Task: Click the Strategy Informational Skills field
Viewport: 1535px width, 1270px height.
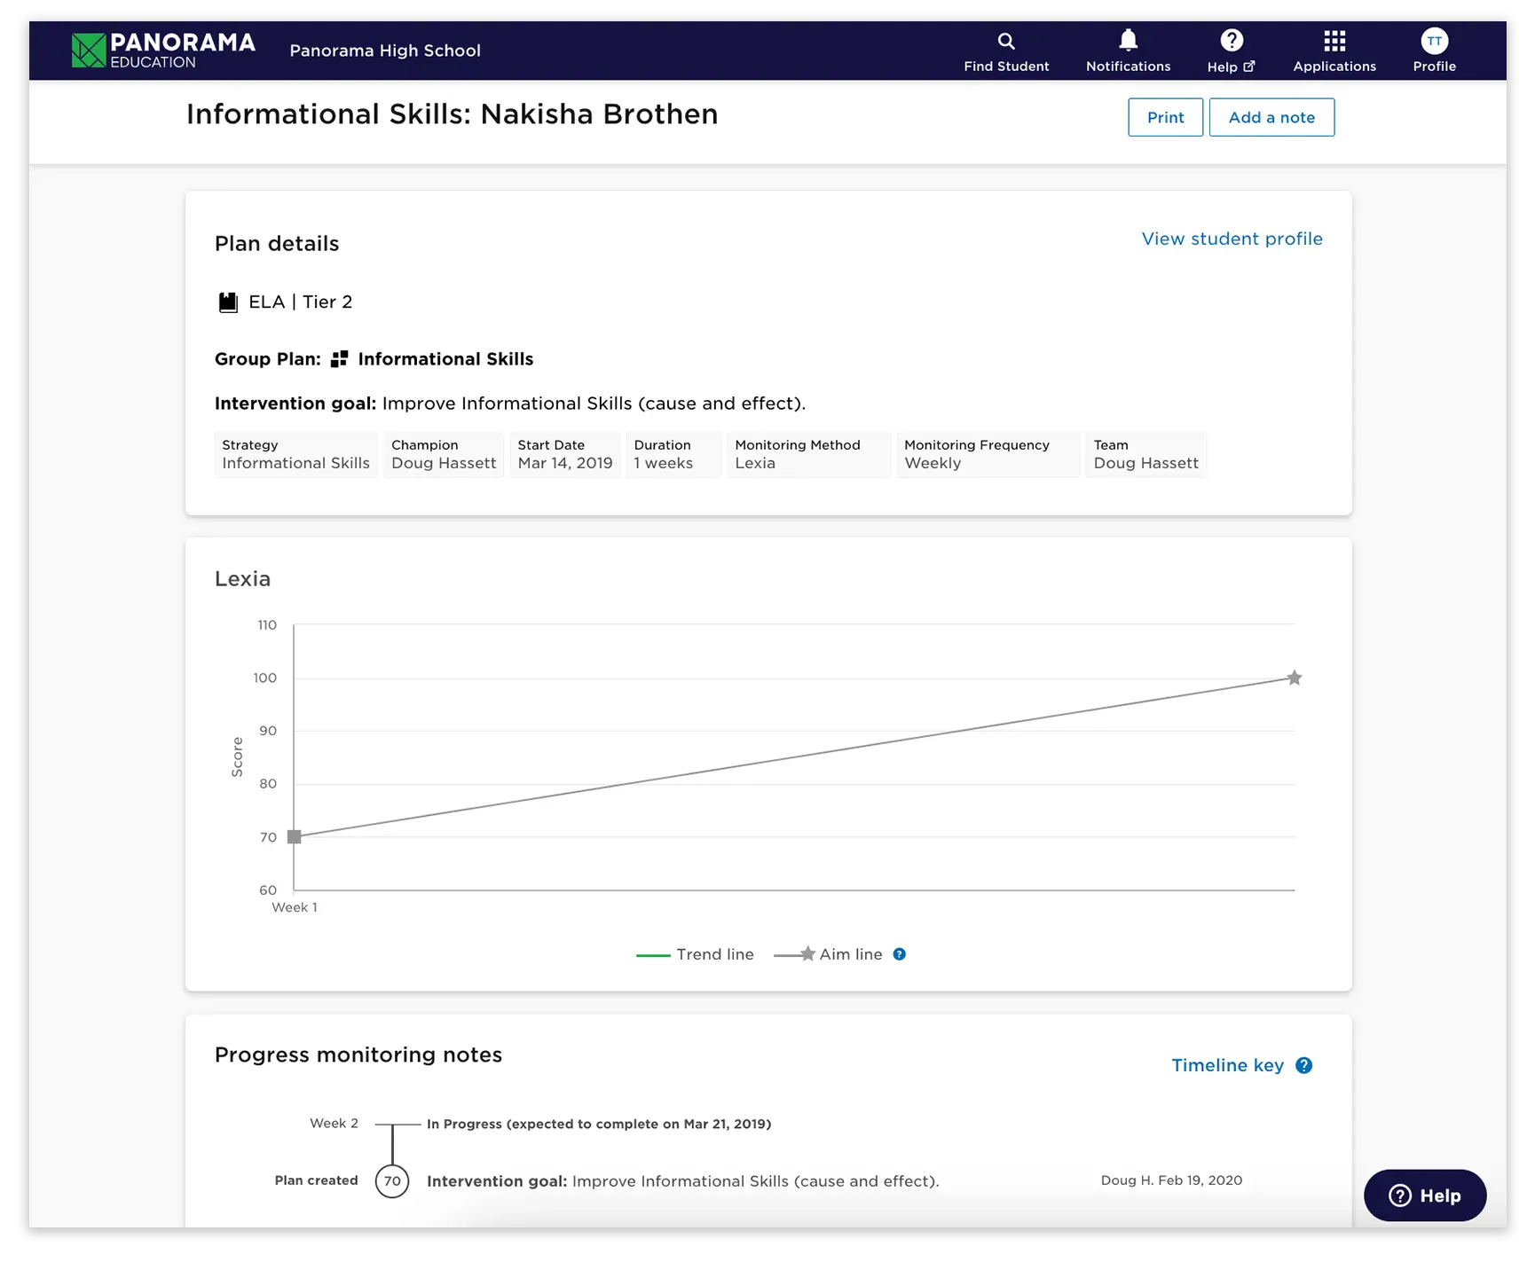Action: (x=295, y=454)
